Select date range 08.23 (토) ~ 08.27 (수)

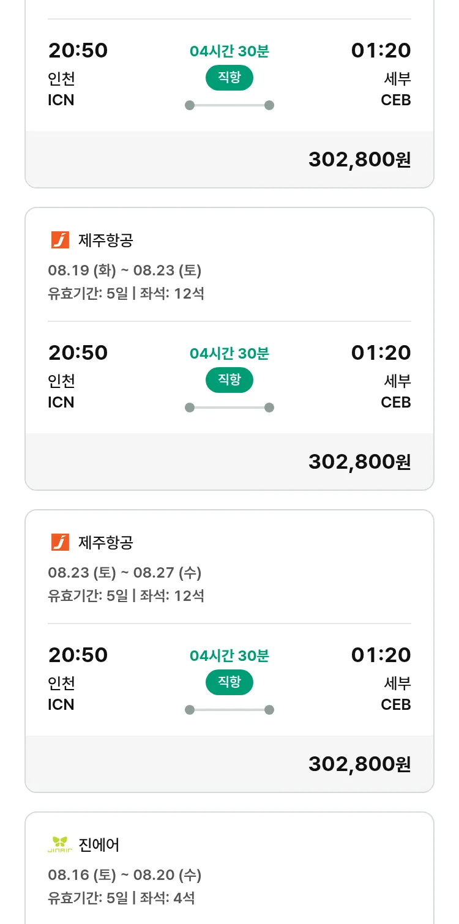tap(124, 573)
